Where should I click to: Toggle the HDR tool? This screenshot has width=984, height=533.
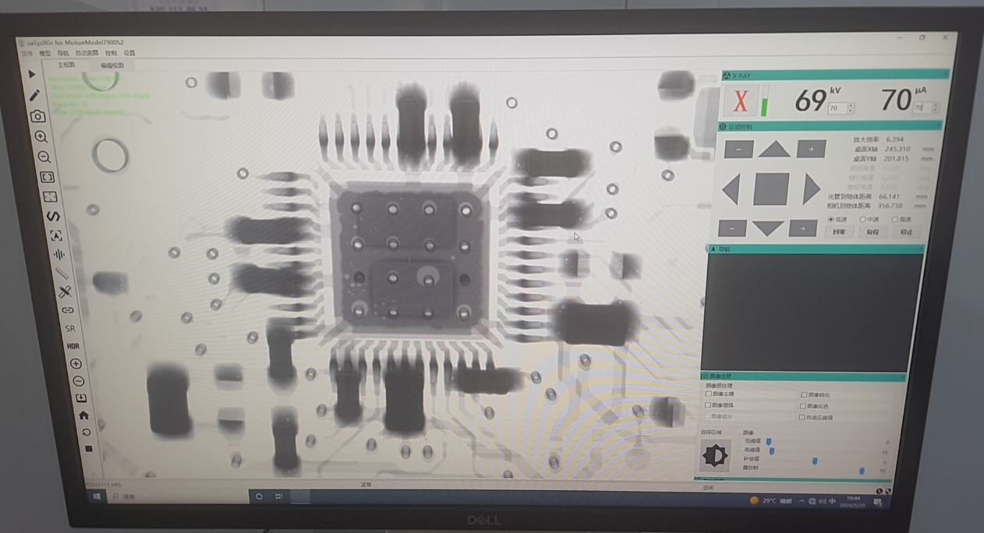pos(73,346)
